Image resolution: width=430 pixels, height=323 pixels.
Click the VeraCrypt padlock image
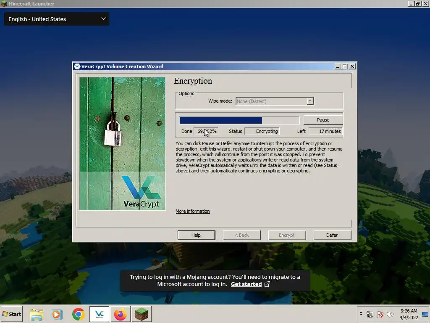click(x=122, y=144)
